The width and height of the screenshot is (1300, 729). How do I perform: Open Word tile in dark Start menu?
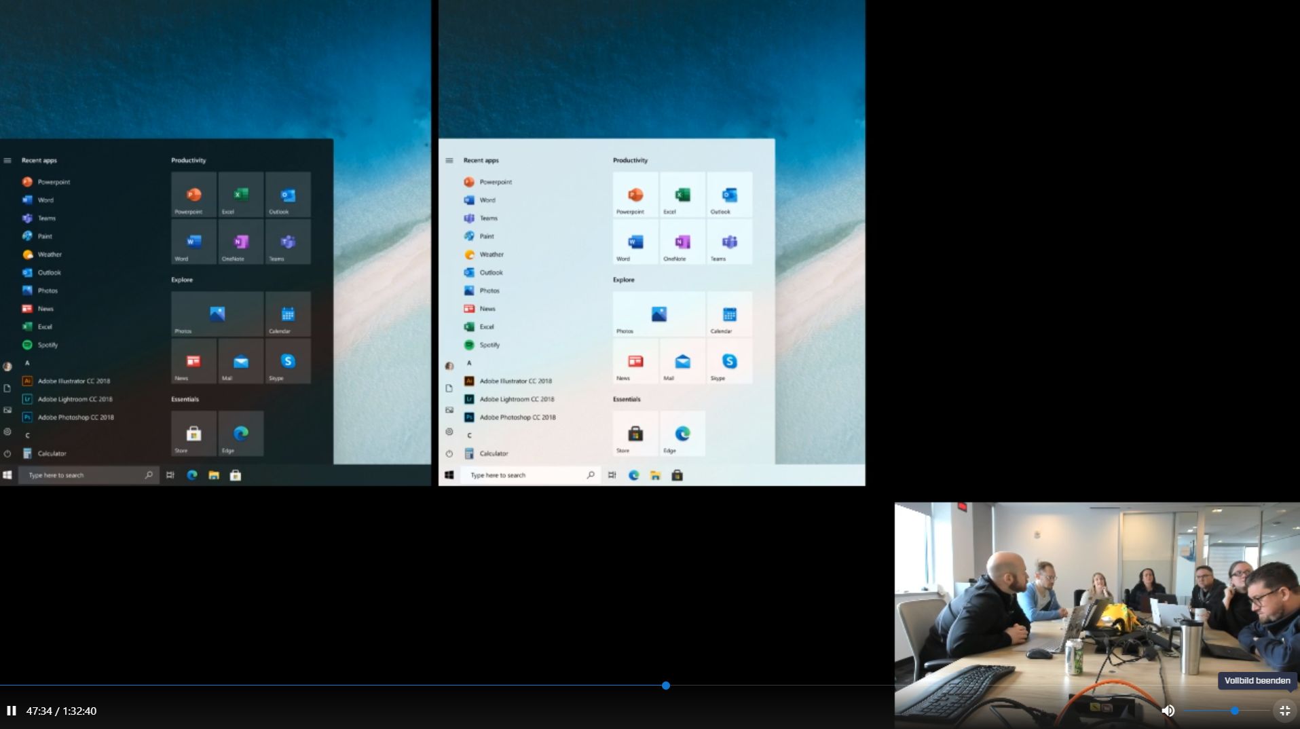click(x=193, y=242)
